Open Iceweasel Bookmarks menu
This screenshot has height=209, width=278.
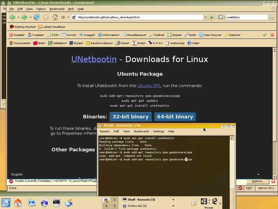pyautogui.click(x=57, y=9)
